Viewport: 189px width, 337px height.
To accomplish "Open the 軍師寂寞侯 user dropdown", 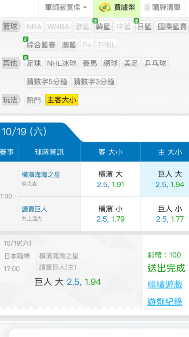I will pyautogui.click(x=66, y=8).
